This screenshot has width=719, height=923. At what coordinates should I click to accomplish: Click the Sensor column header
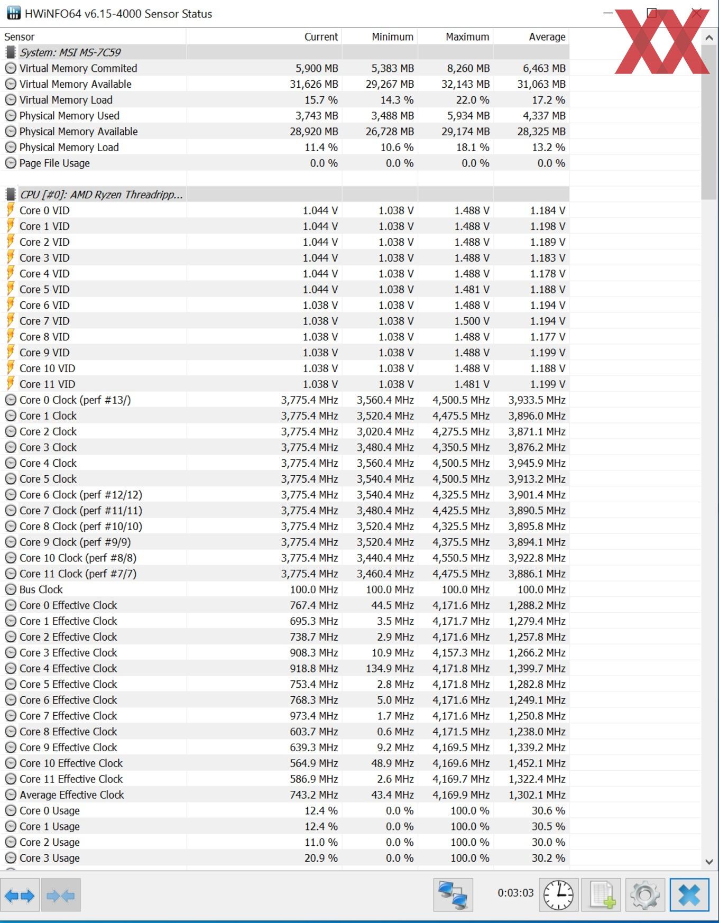click(93, 36)
